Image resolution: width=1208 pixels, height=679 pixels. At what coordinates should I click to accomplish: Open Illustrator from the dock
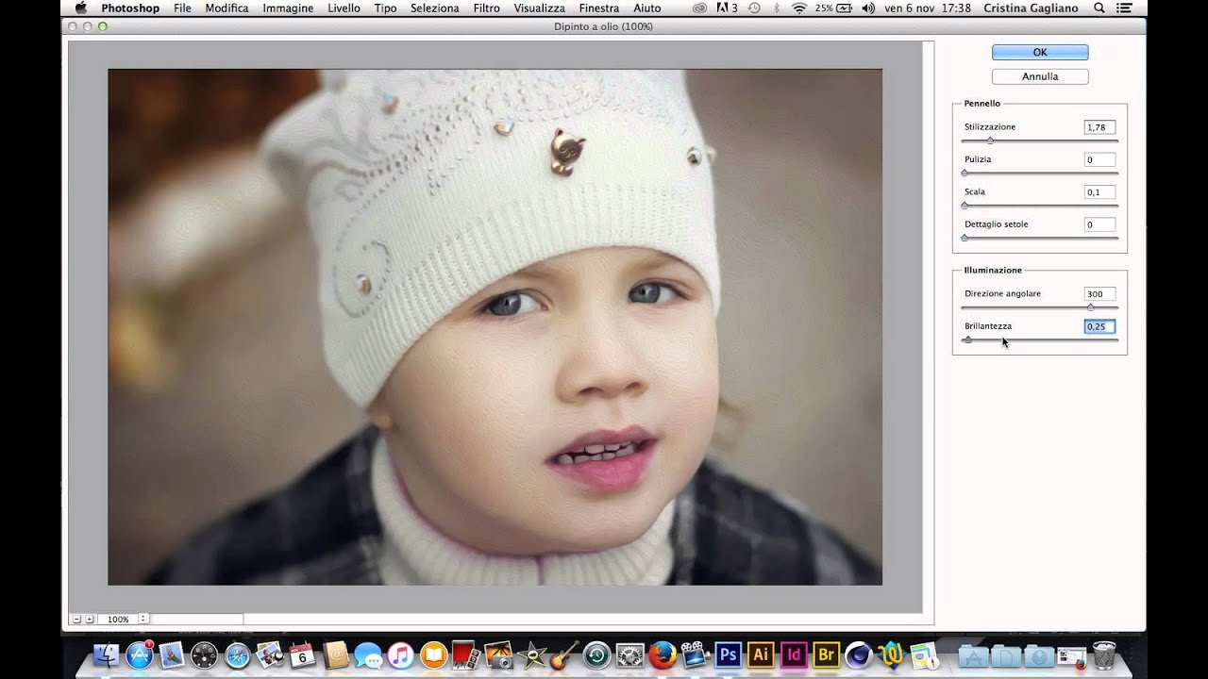761,654
